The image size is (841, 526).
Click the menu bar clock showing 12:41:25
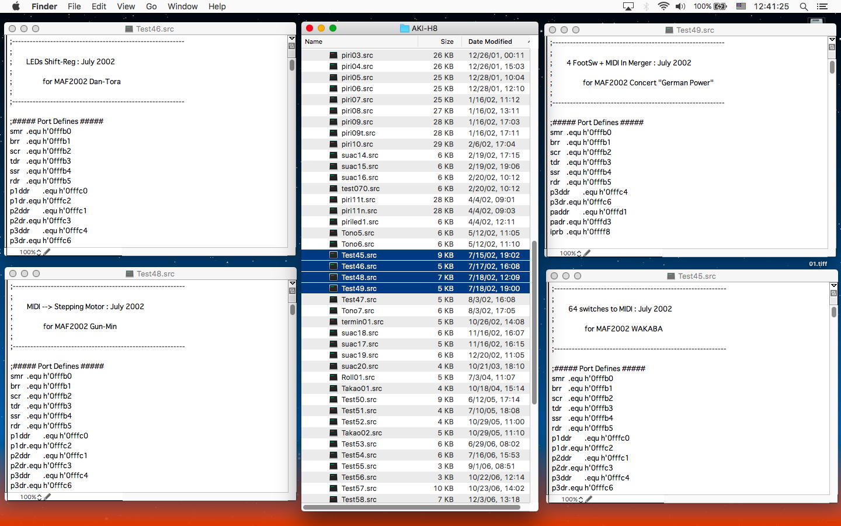tap(771, 6)
